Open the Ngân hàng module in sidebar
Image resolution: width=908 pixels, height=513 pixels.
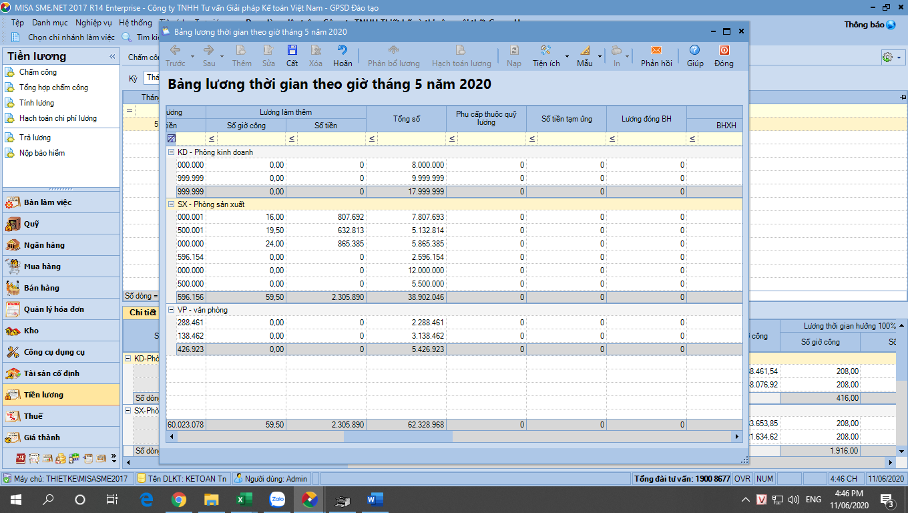[44, 245]
